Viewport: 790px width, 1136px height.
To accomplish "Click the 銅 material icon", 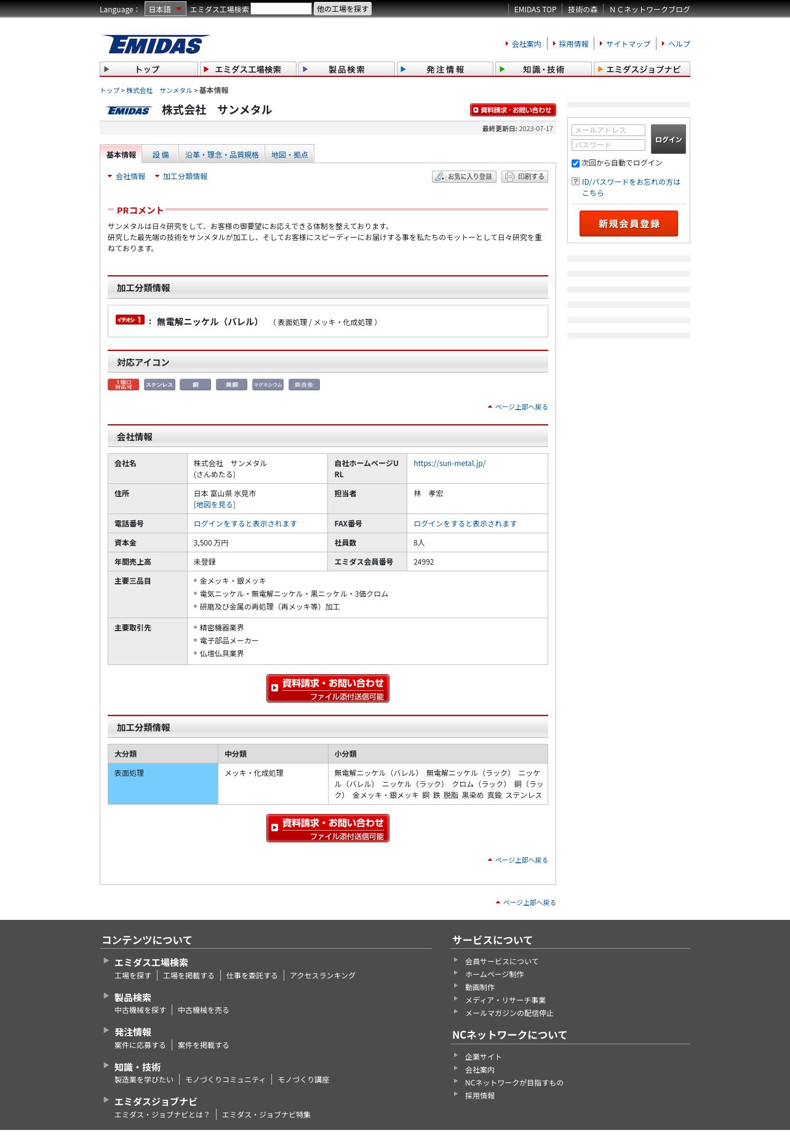I will pyautogui.click(x=195, y=385).
